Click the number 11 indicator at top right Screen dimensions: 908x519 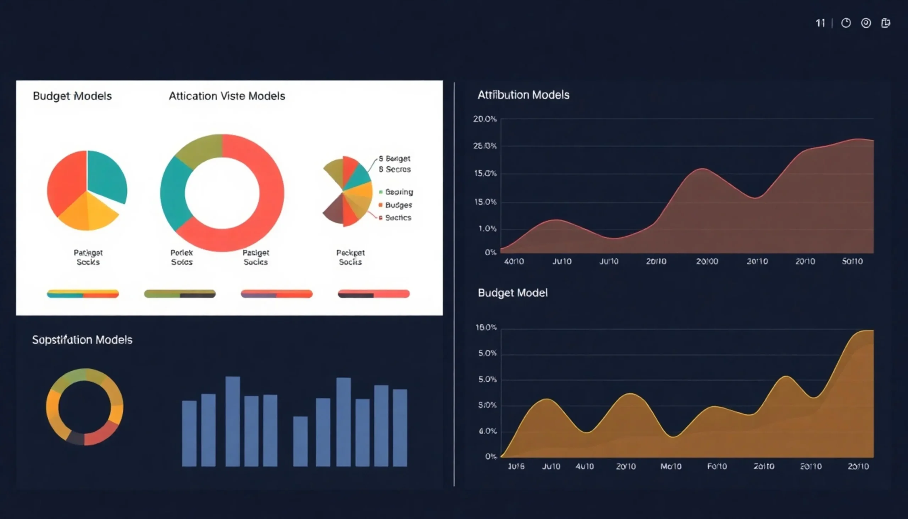[x=820, y=23]
